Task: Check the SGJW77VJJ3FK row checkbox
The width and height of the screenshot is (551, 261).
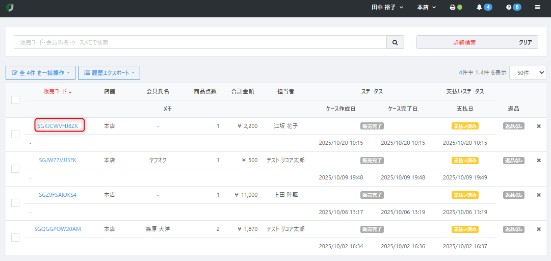Action: (15, 169)
